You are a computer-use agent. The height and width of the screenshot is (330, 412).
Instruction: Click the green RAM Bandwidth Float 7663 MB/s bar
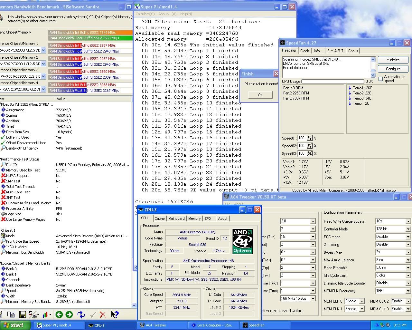pos(90,38)
